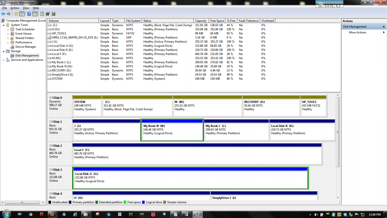Image resolution: width=387 pixels, height=218 pixels.
Task: Select the Local-F (F:) partition on Disk 2
Action: click(x=197, y=154)
